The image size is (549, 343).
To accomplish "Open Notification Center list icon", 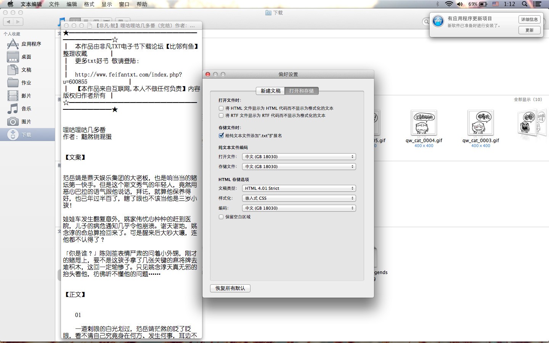I will click(x=538, y=4).
